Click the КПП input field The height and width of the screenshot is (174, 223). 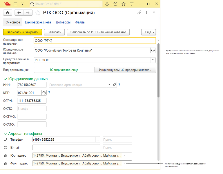pyautogui.click(x=29, y=93)
